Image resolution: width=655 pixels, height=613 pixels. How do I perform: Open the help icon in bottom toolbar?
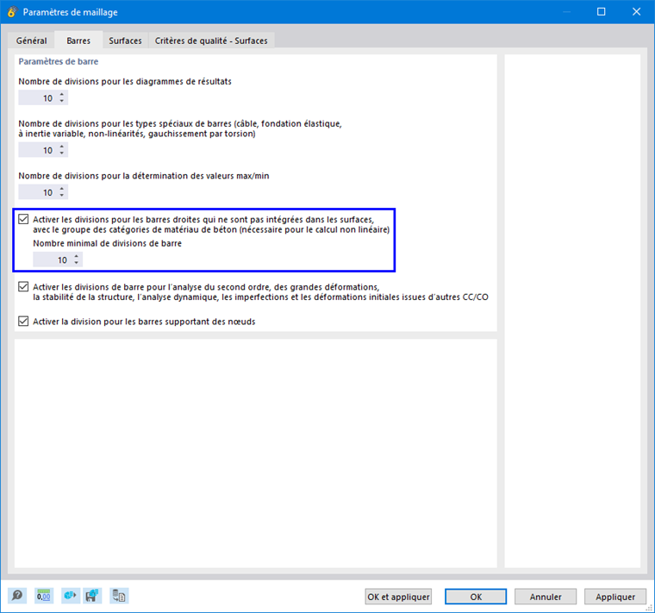pyautogui.click(x=17, y=596)
